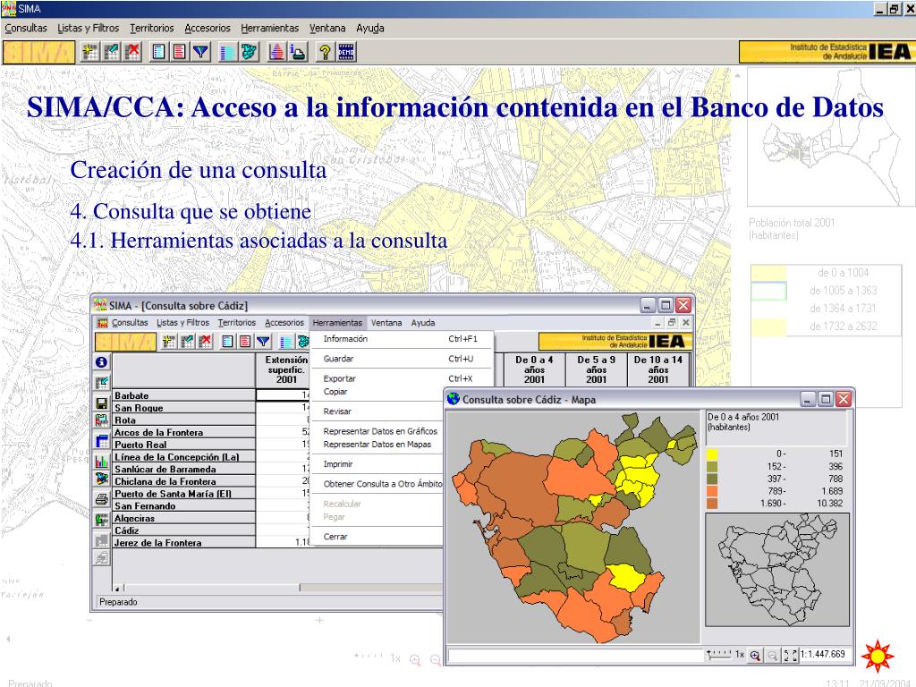Screen dimensions: 916x687
Task: Click the blue table layout icon in sidebar
Action: (102, 441)
